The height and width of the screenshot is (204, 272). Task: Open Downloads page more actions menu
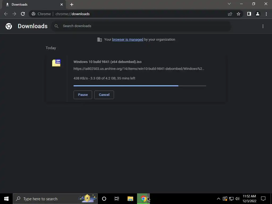pos(263,26)
